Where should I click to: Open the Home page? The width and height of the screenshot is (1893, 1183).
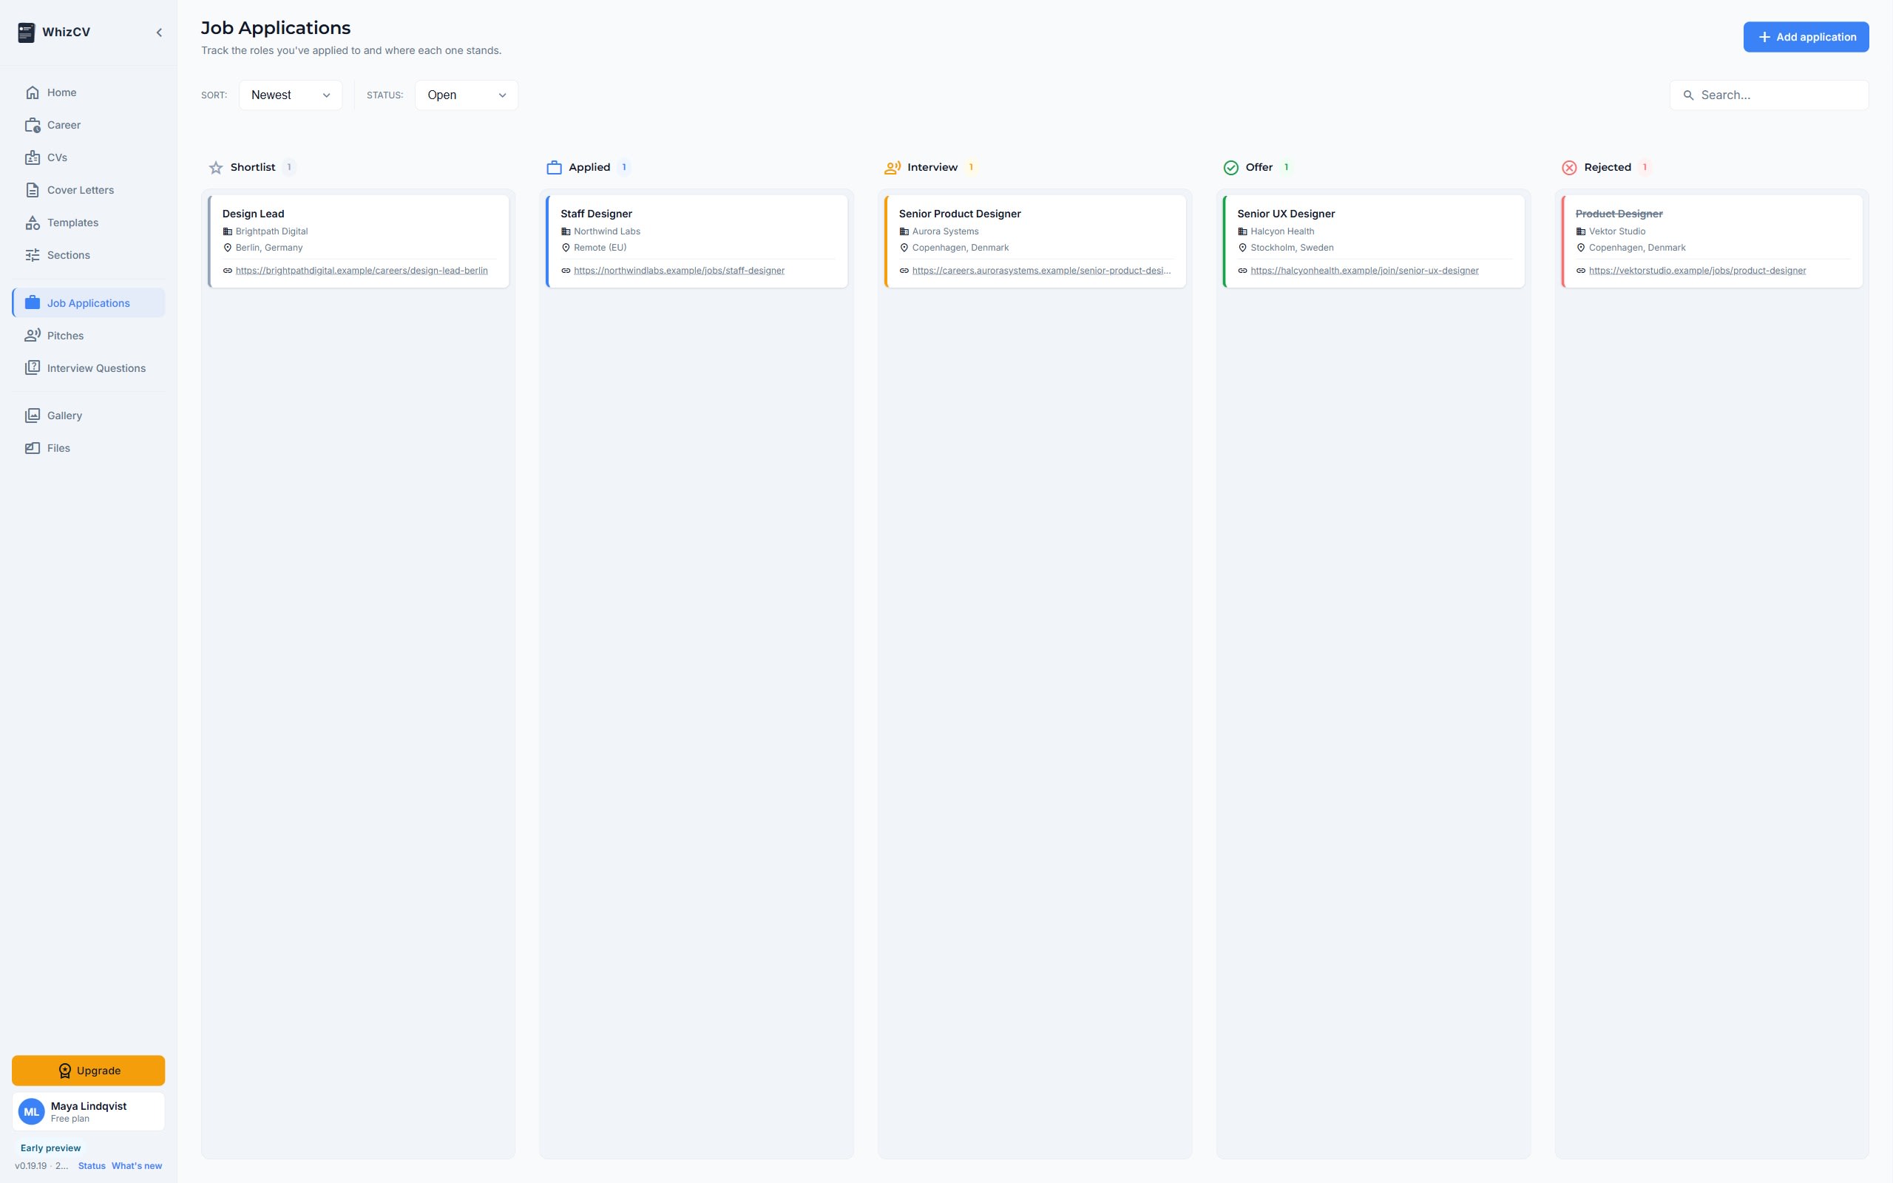pyautogui.click(x=89, y=92)
